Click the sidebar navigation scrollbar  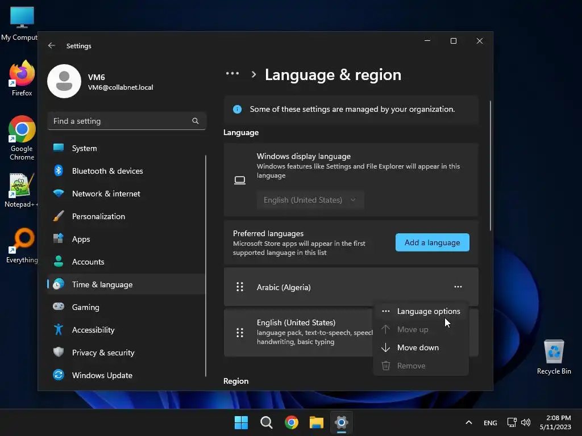206,266
